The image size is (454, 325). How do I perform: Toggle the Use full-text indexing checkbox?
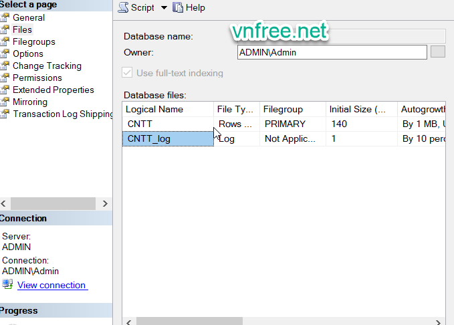pyautogui.click(x=127, y=73)
